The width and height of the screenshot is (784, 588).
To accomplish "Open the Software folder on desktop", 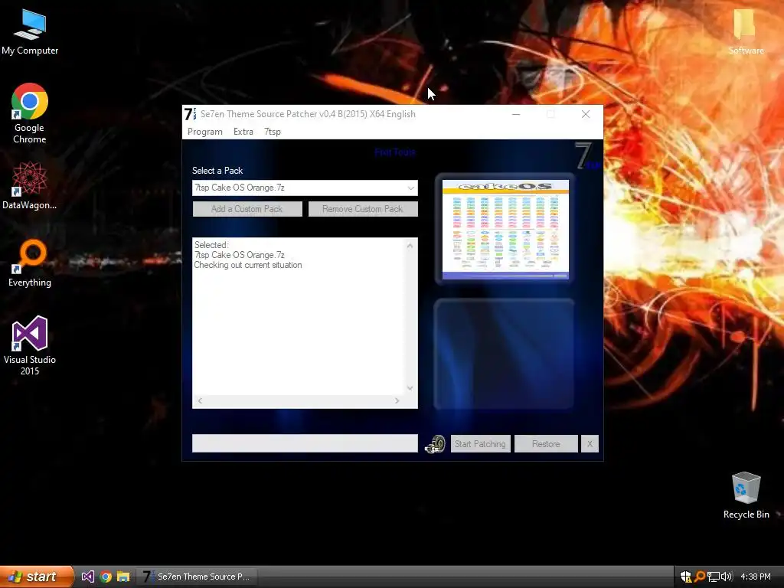I will pos(746,32).
